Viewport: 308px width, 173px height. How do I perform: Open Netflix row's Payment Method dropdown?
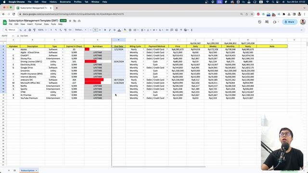(167, 86)
